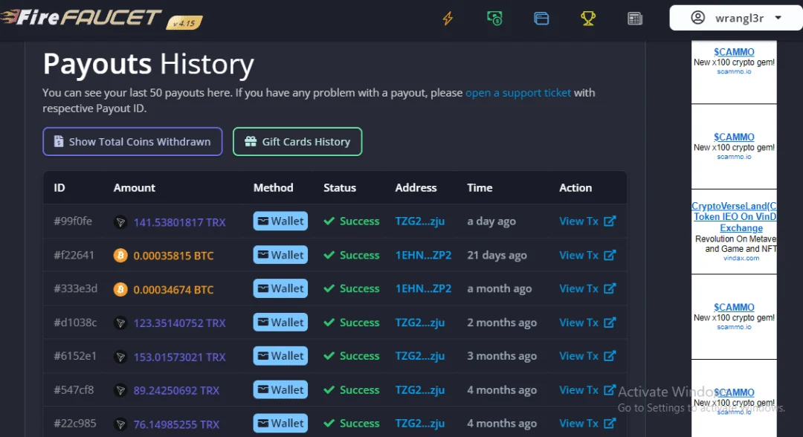Image resolution: width=803 pixels, height=437 pixels.
Task: Click the TRX coin icon in row #6152e1
Action: (120, 357)
